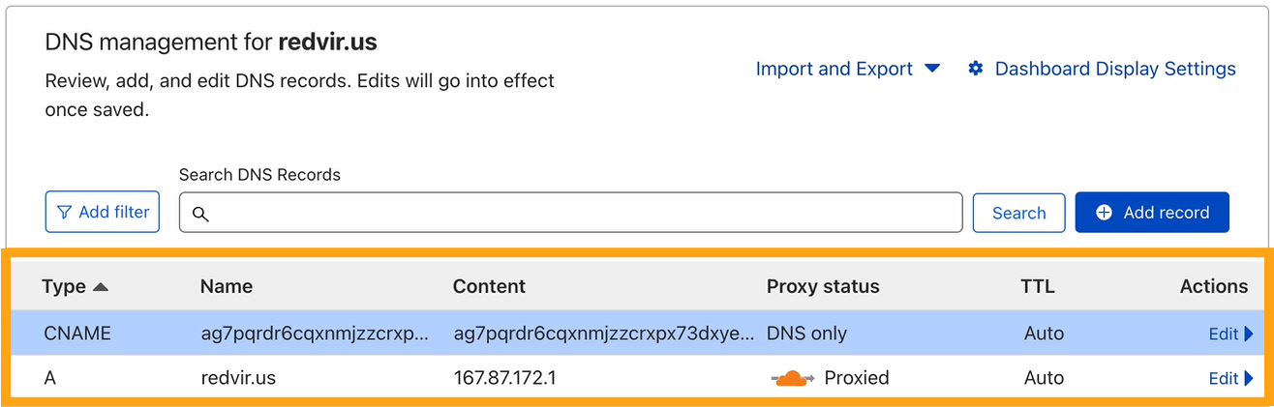The width and height of the screenshot is (1274, 407).
Task: Sort by the Name column header
Action: point(227,286)
